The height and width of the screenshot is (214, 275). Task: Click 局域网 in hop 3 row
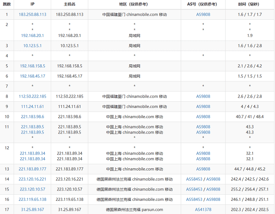134,46
